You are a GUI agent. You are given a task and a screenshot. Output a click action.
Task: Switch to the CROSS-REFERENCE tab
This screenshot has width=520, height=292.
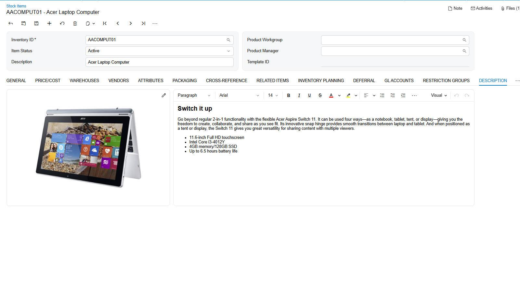pyautogui.click(x=227, y=80)
